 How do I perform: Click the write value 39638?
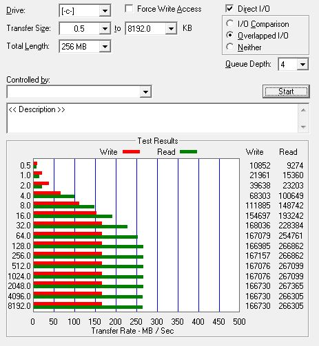point(260,186)
